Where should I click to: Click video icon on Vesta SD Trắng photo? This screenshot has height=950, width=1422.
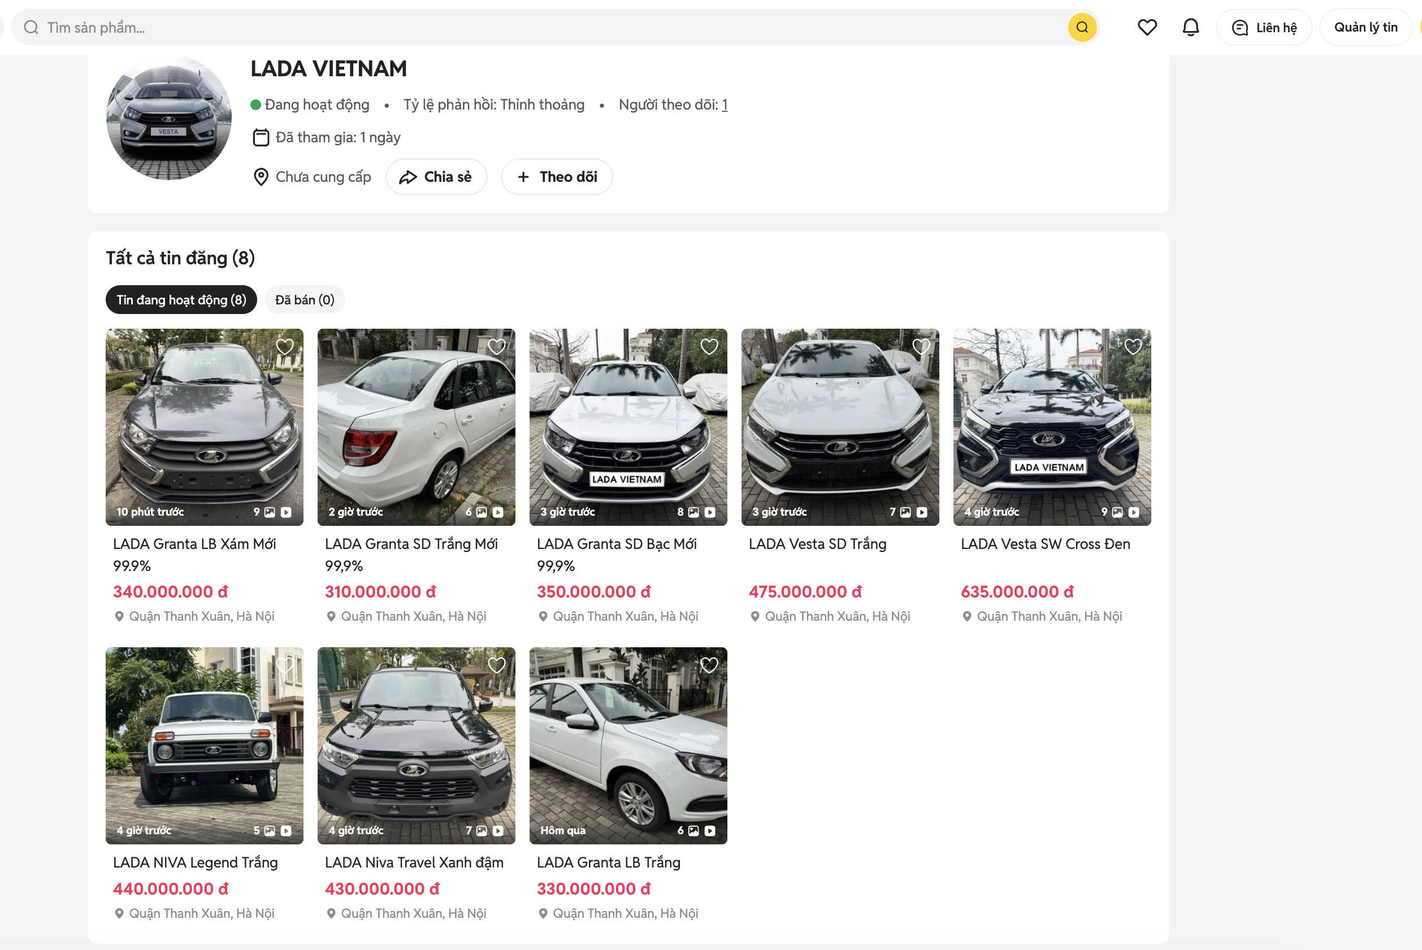click(x=921, y=513)
